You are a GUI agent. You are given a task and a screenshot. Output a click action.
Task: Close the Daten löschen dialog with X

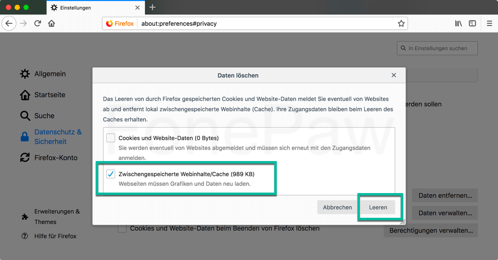pos(394,75)
